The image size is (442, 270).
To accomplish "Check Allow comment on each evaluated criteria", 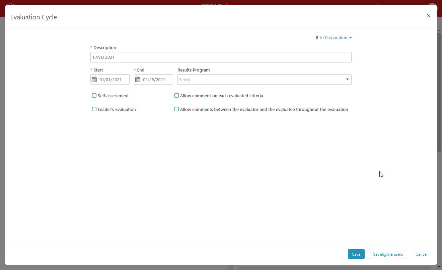I will point(176,96).
